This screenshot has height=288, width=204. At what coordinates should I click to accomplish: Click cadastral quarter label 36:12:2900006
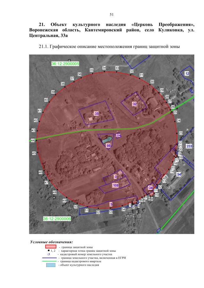coord(57,219)
